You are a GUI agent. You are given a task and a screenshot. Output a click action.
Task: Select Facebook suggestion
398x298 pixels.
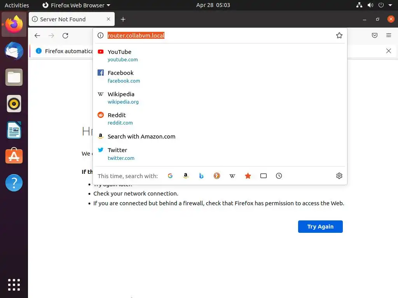coord(220,76)
